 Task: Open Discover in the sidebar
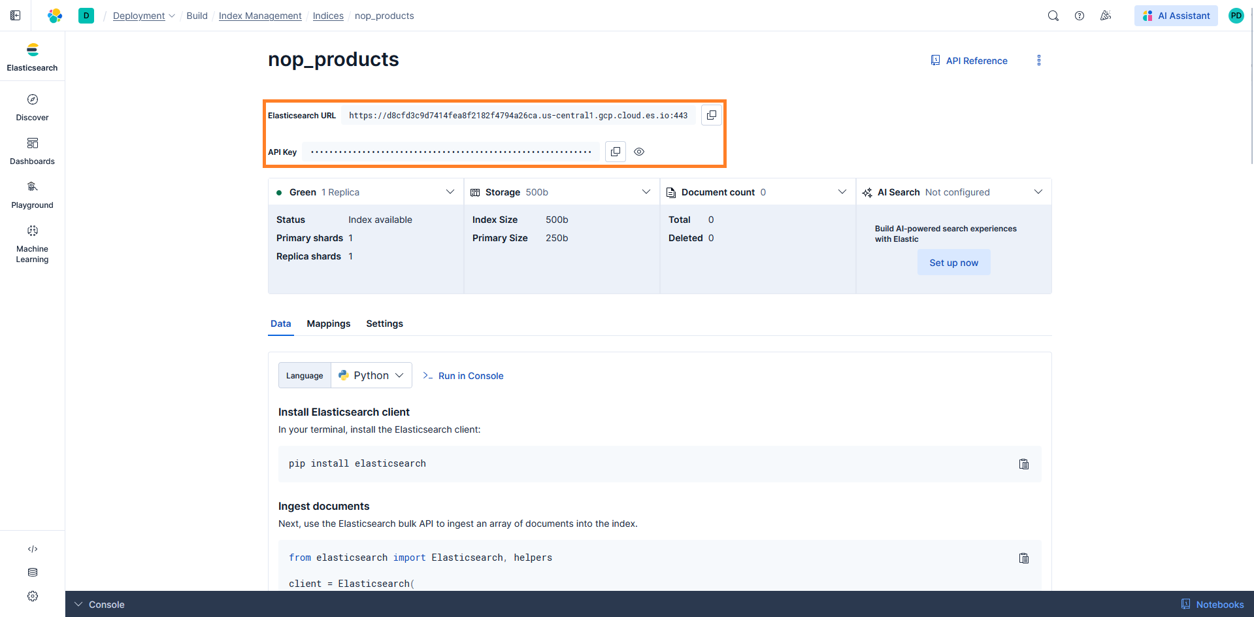[x=32, y=107]
